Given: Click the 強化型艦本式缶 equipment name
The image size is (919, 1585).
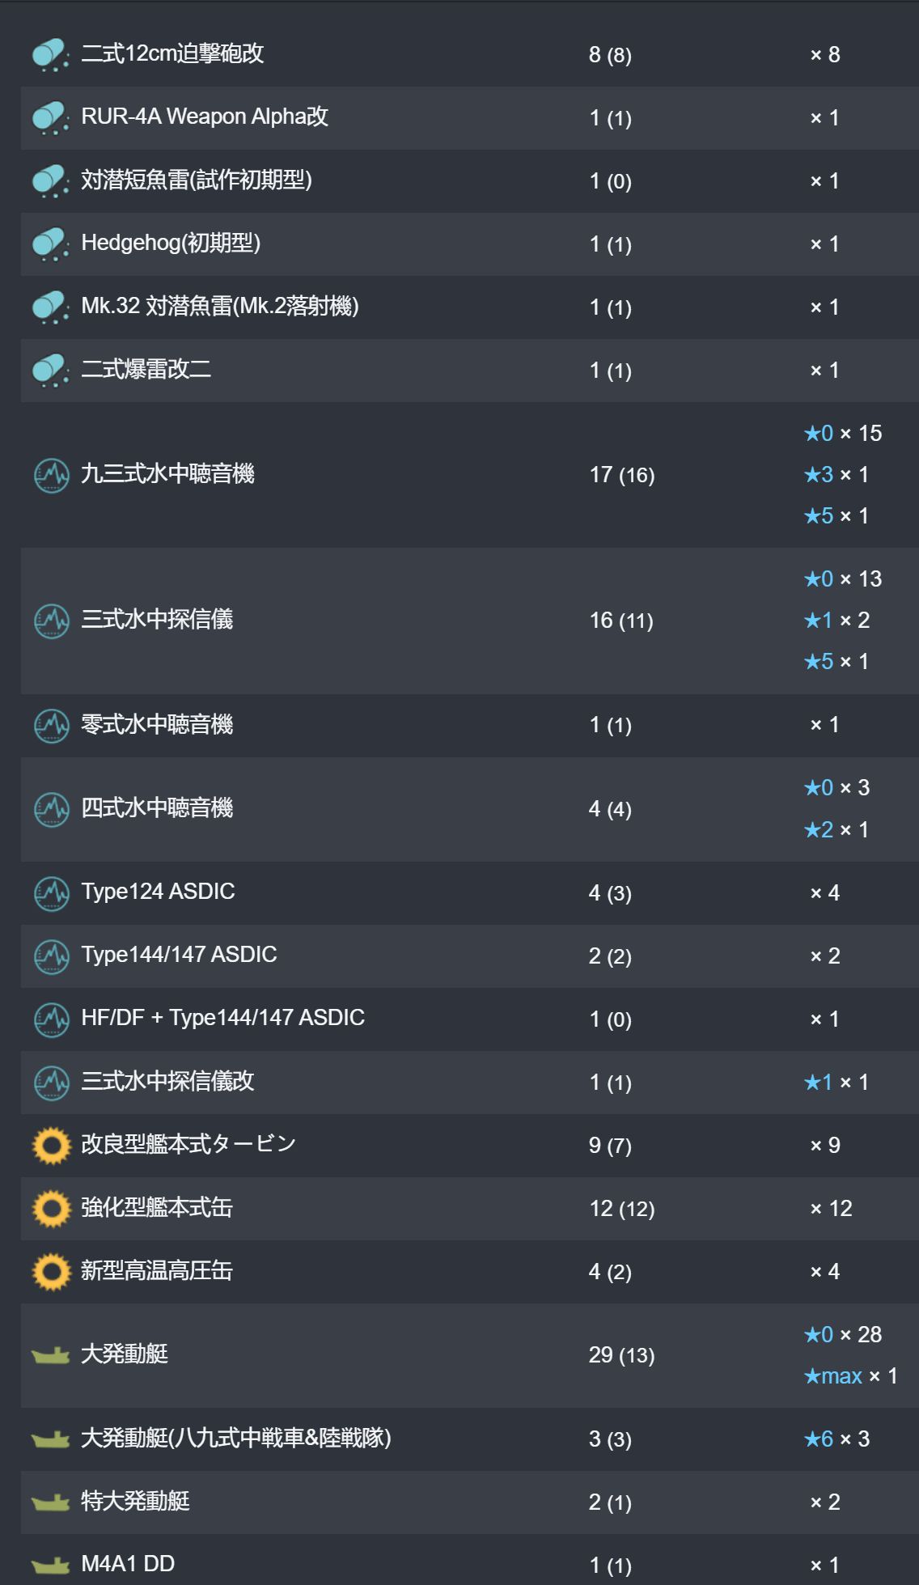Looking at the screenshot, I should (x=157, y=1208).
